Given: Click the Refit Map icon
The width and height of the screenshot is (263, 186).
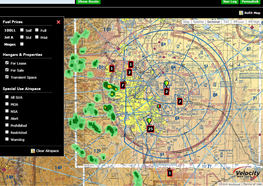Looking at the screenshot, I should pyautogui.click(x=241, y=13).
